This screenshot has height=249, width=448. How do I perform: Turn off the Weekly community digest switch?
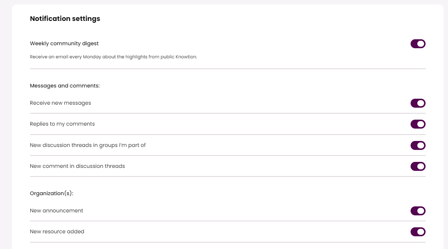(x=418, y=44)
